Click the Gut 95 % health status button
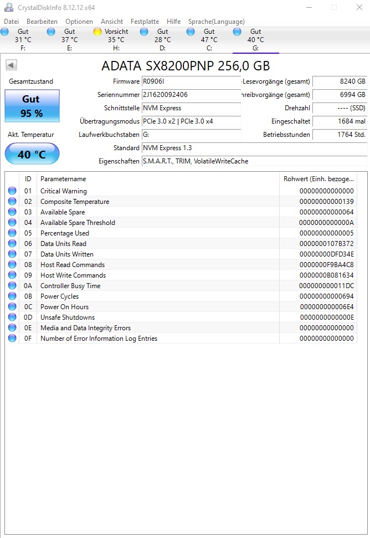Screen dimensions: 370x538 tap(32, 106)
